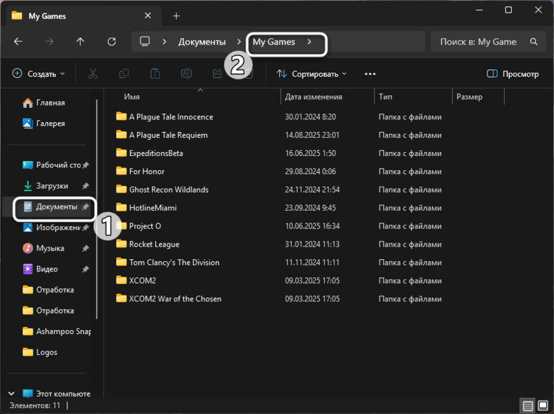The height and width of the screenshot is (414, 554).
Task: Refresh the current folder view
Action: (x=112, y=41)
